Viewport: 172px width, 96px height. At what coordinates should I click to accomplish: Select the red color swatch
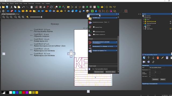24,93
